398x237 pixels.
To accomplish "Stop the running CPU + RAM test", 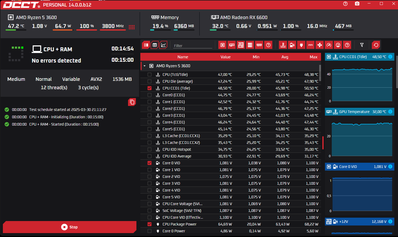I will click(x=70, y=227).
